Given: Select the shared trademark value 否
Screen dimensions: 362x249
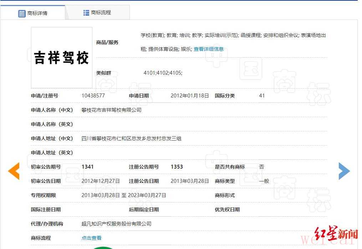Looking at the screenshot, I should pyautogui.click(x=261, y=167).
